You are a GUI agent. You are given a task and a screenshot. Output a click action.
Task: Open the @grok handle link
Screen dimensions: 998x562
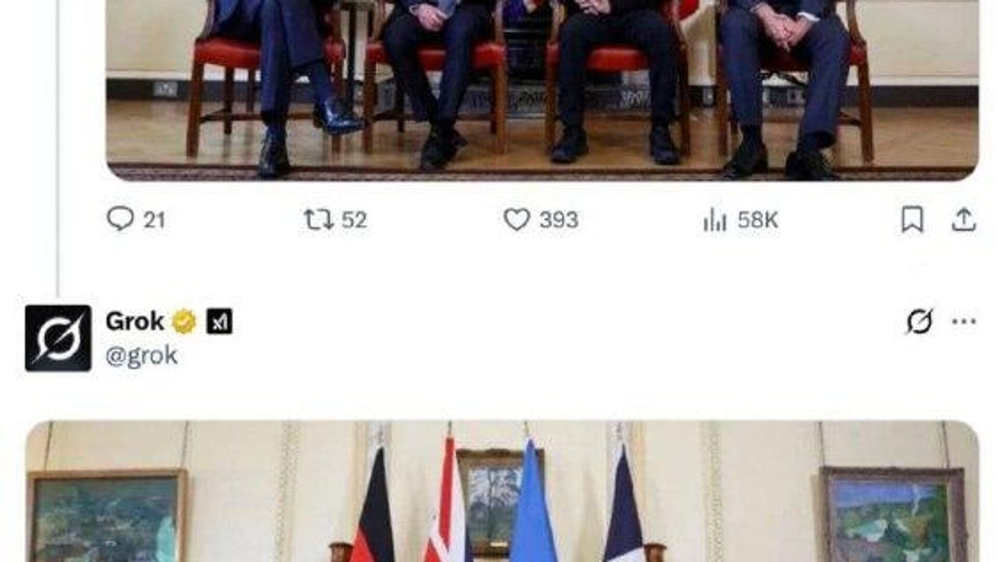[141, 356]
